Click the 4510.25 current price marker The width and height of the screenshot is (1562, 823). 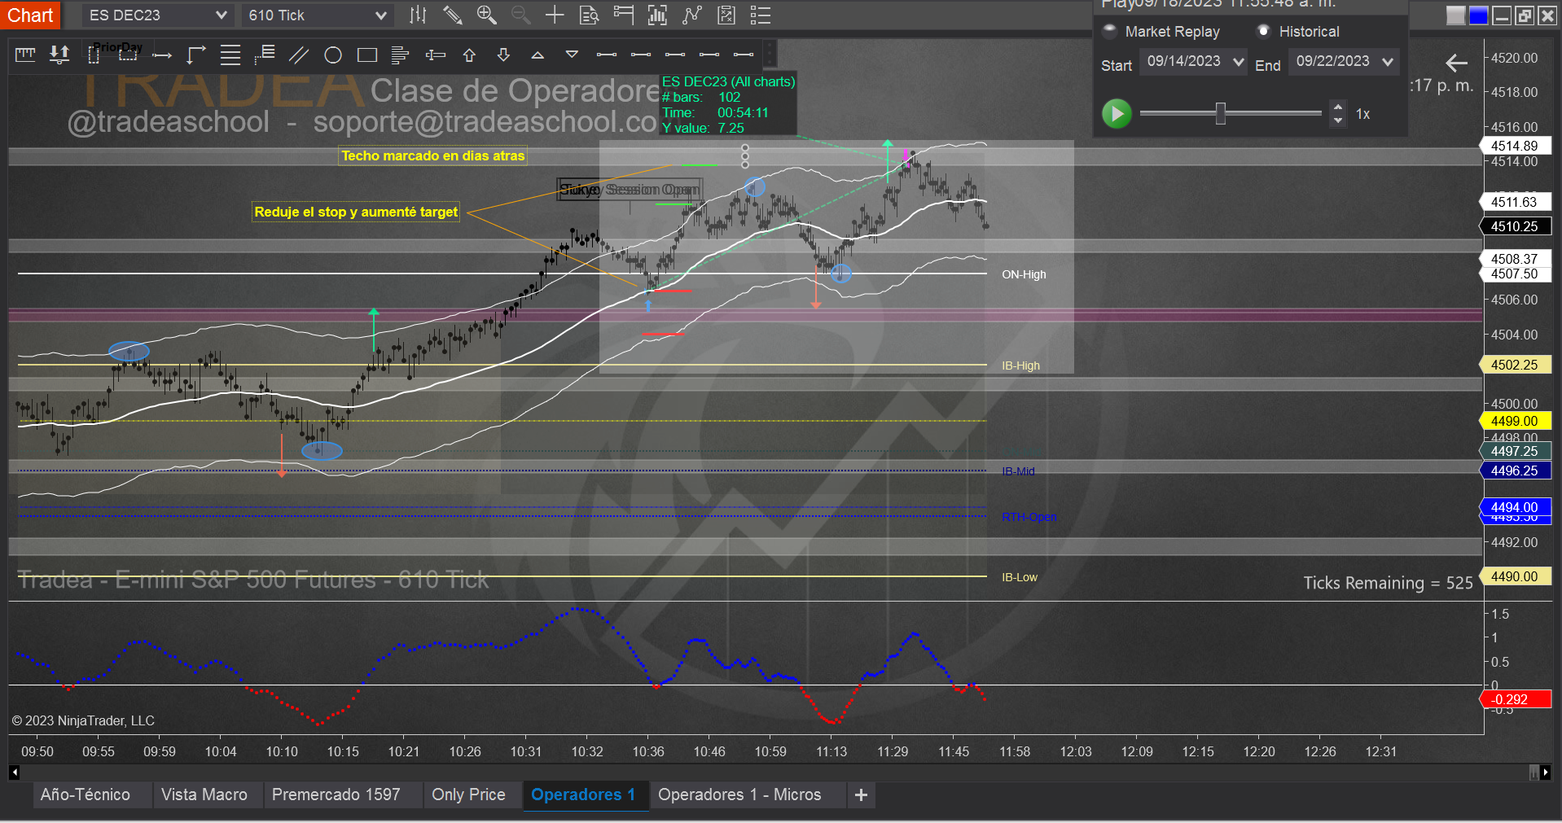tap(1515, 226)
